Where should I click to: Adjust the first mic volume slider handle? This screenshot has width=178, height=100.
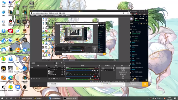[93, 71]
